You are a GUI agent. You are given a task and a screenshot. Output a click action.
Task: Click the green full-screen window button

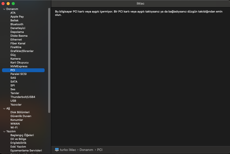point(13,4)
